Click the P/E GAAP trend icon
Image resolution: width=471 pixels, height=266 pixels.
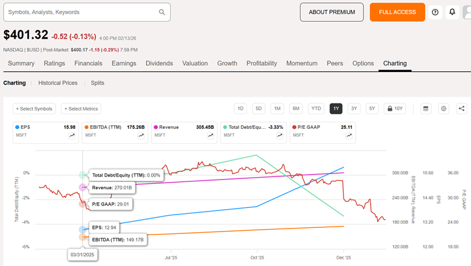click(349, 136)
